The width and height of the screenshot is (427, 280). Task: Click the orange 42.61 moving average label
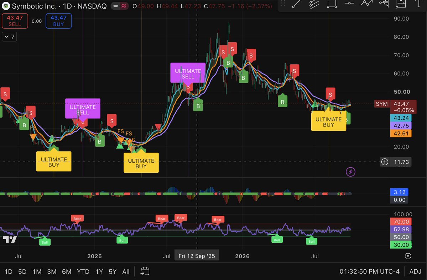pos(401,133)
